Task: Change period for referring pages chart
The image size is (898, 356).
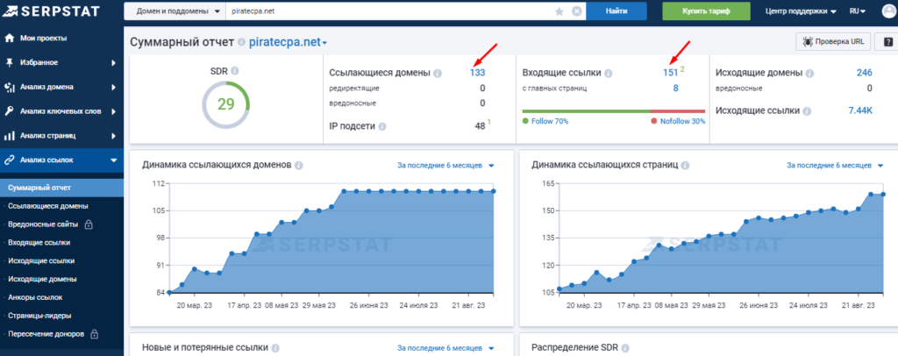Action: (x=835, y=166)
